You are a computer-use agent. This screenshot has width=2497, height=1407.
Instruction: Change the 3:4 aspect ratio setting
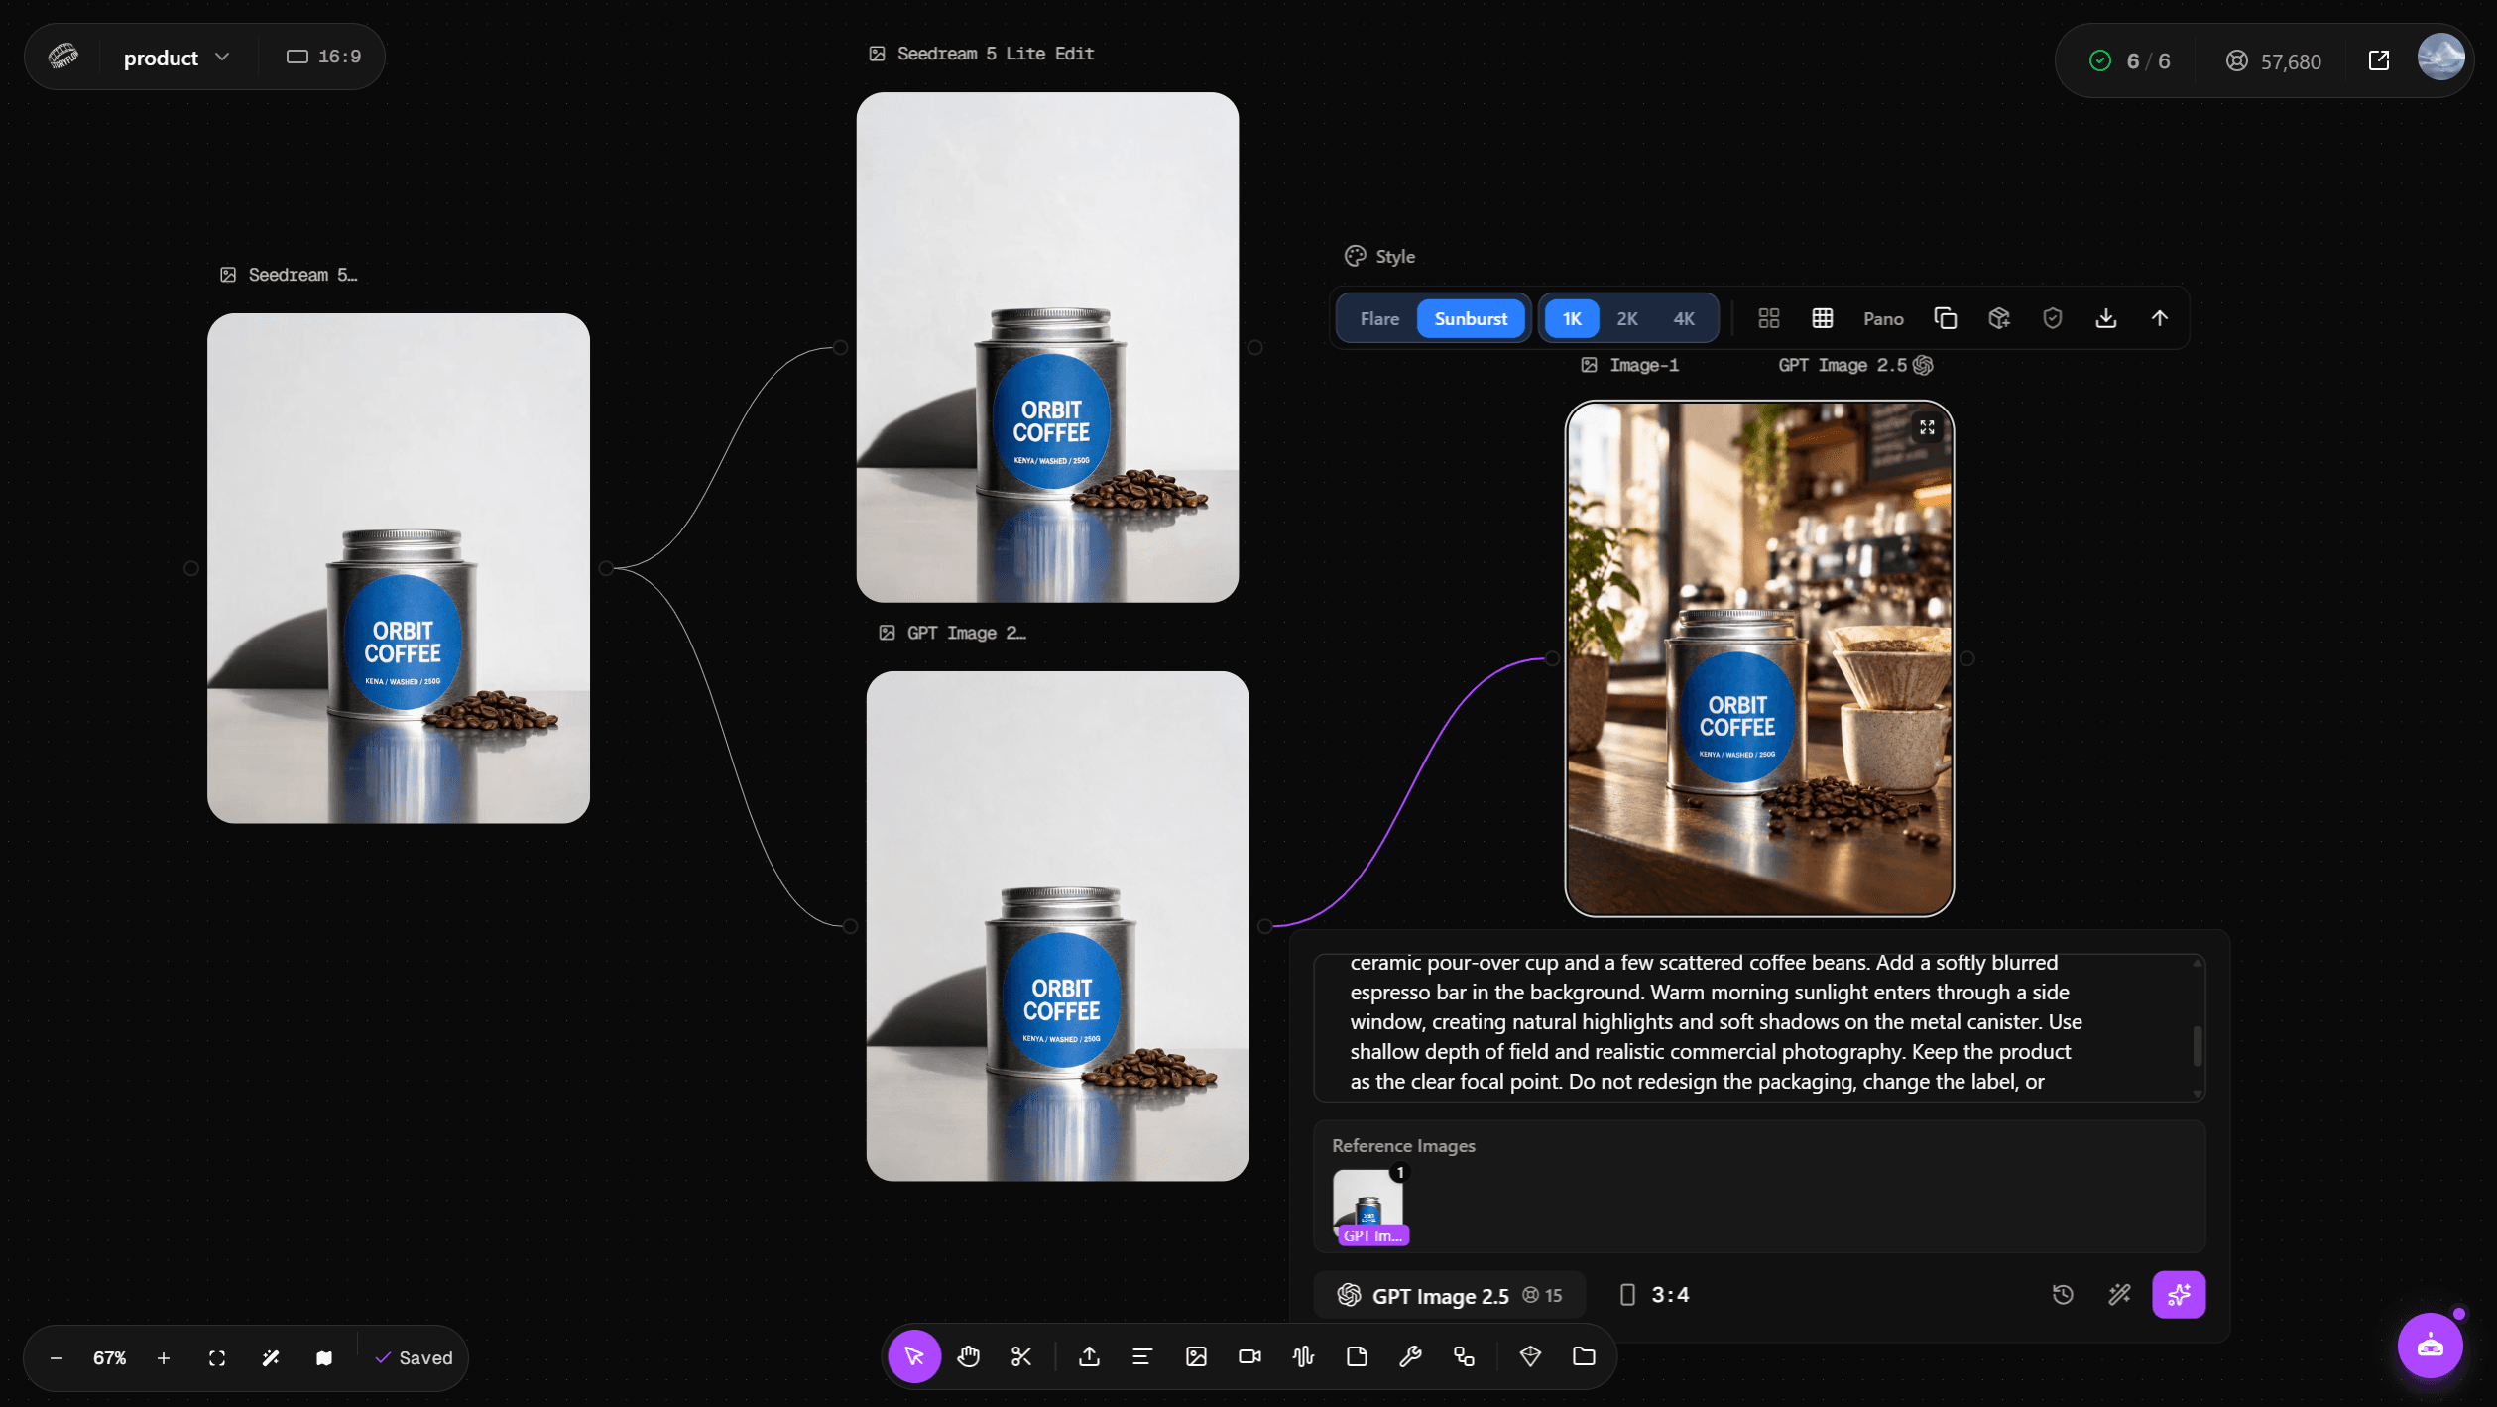1654,1295
